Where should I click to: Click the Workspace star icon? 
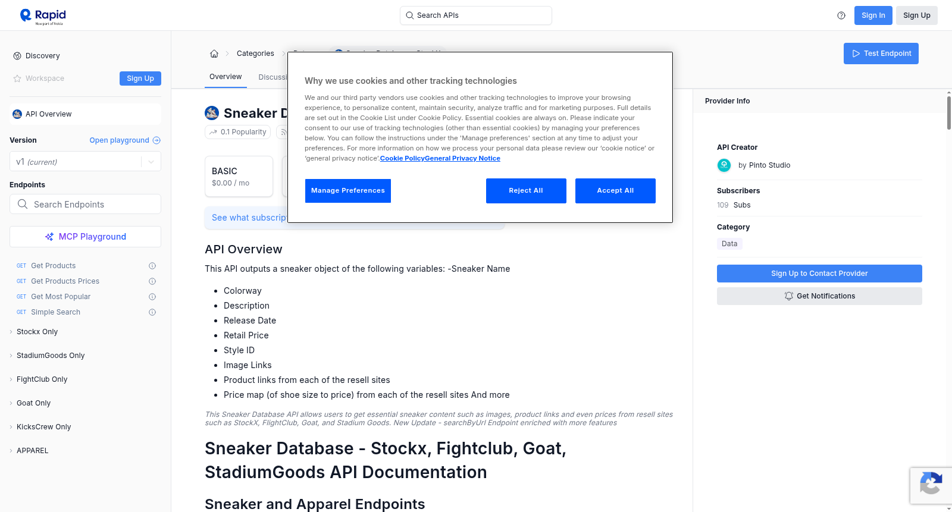click(17, 78)
